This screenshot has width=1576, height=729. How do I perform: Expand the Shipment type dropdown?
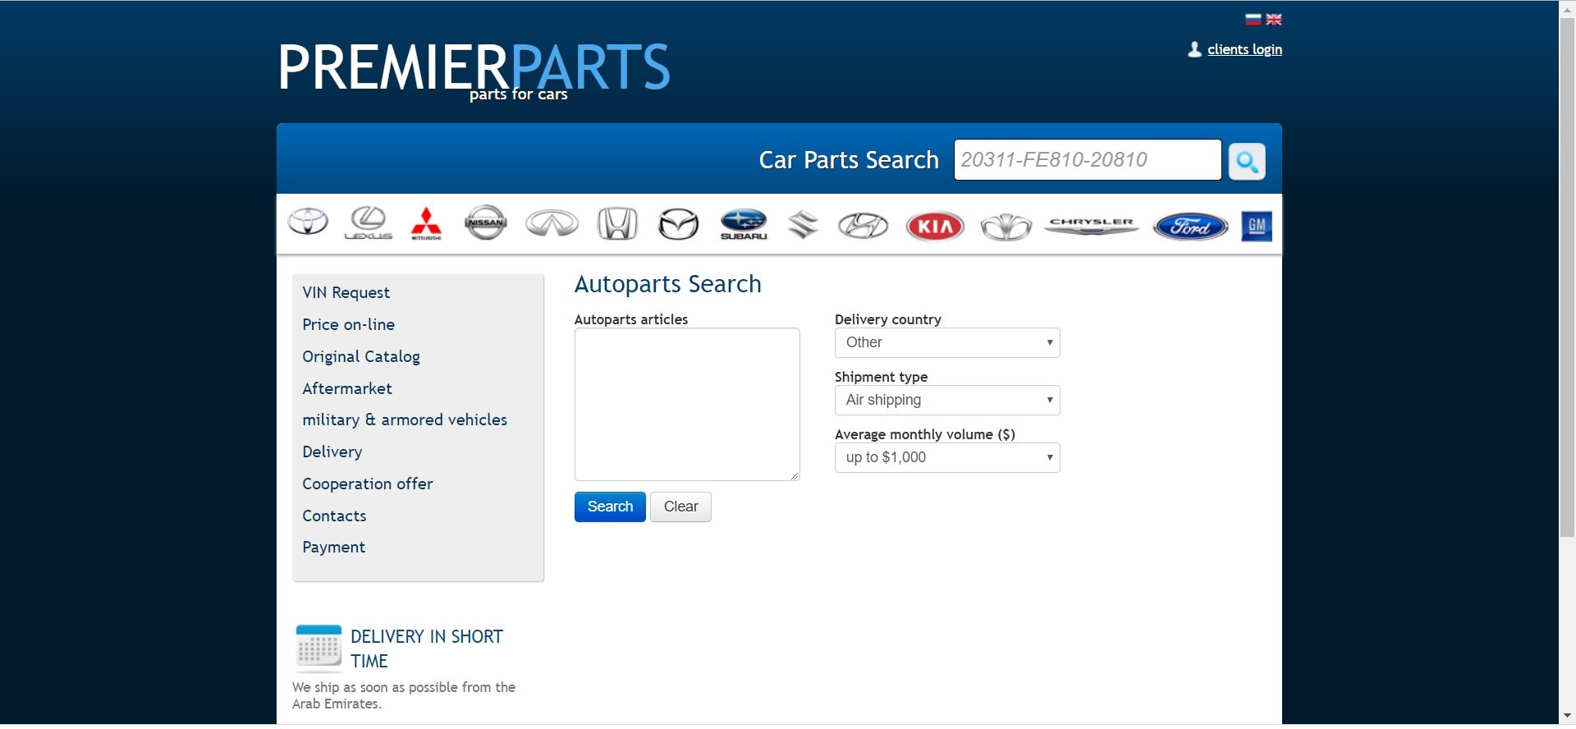947,400
